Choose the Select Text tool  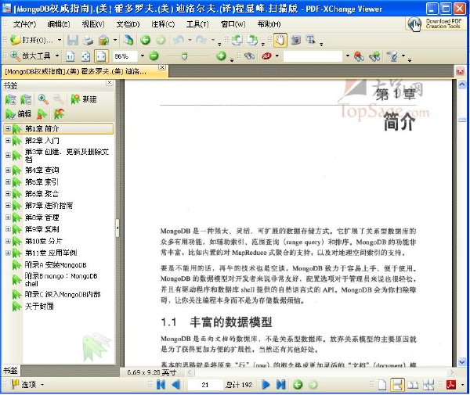pos(310,40)
